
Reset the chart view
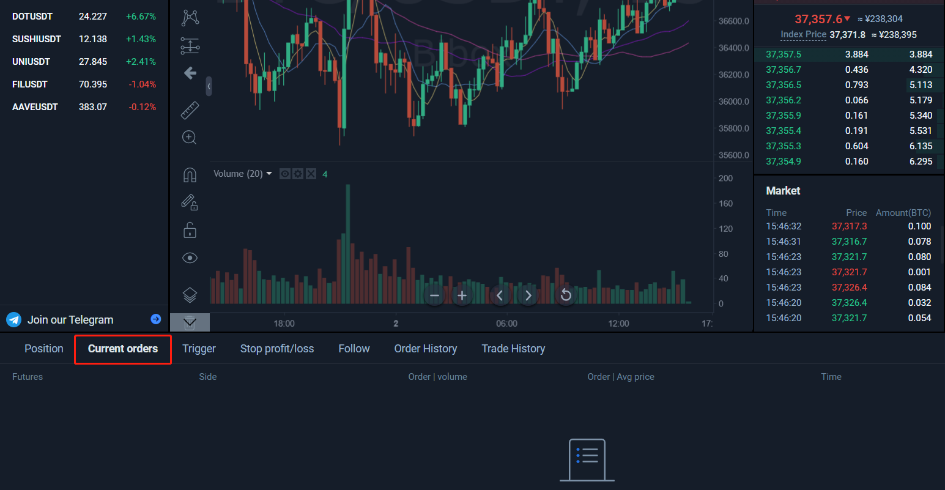566,296
